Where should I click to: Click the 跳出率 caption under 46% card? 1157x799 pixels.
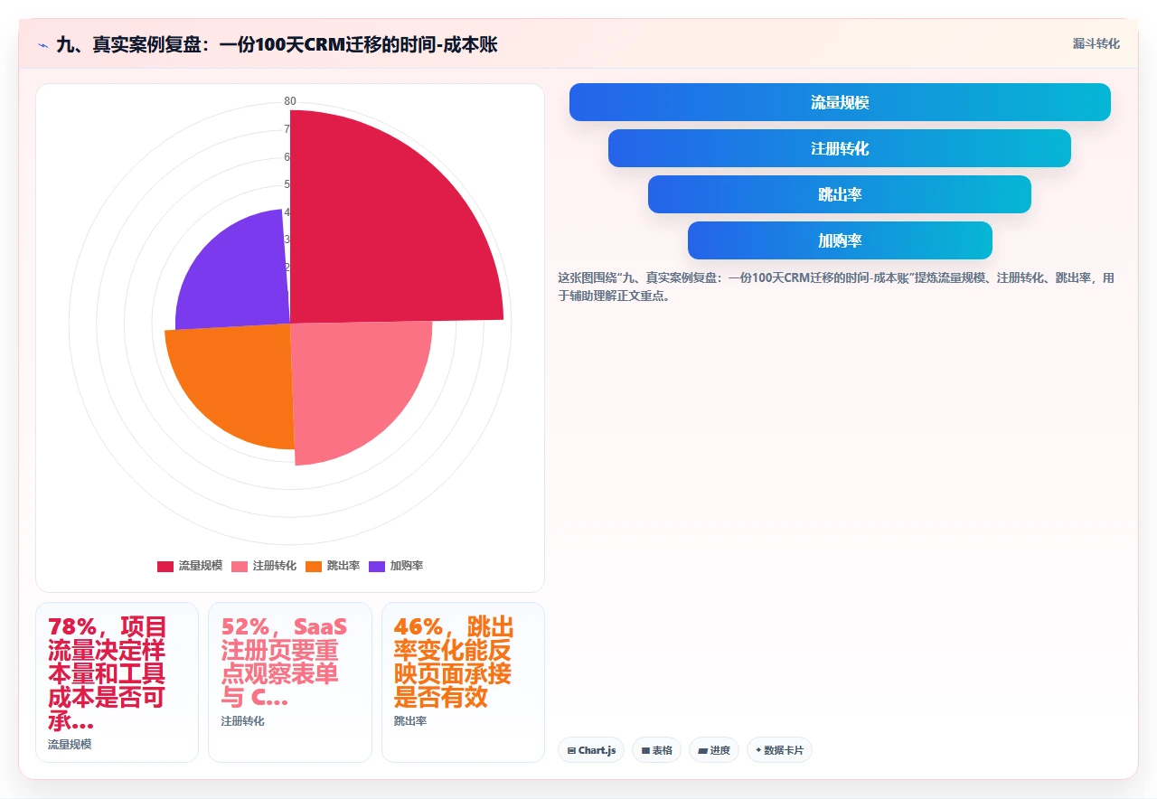(410, 721)
